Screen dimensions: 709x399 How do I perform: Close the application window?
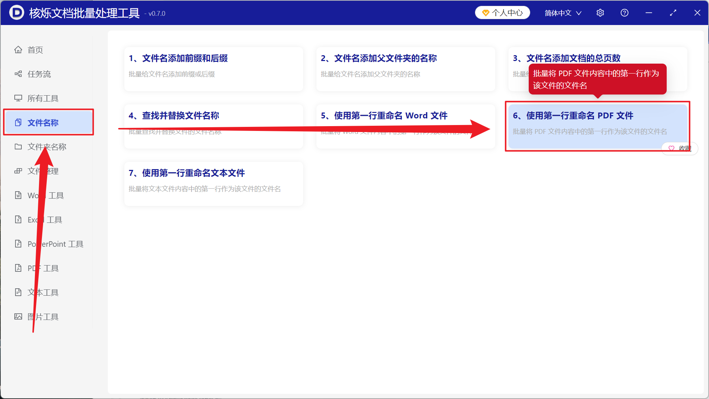pos(697,13)
